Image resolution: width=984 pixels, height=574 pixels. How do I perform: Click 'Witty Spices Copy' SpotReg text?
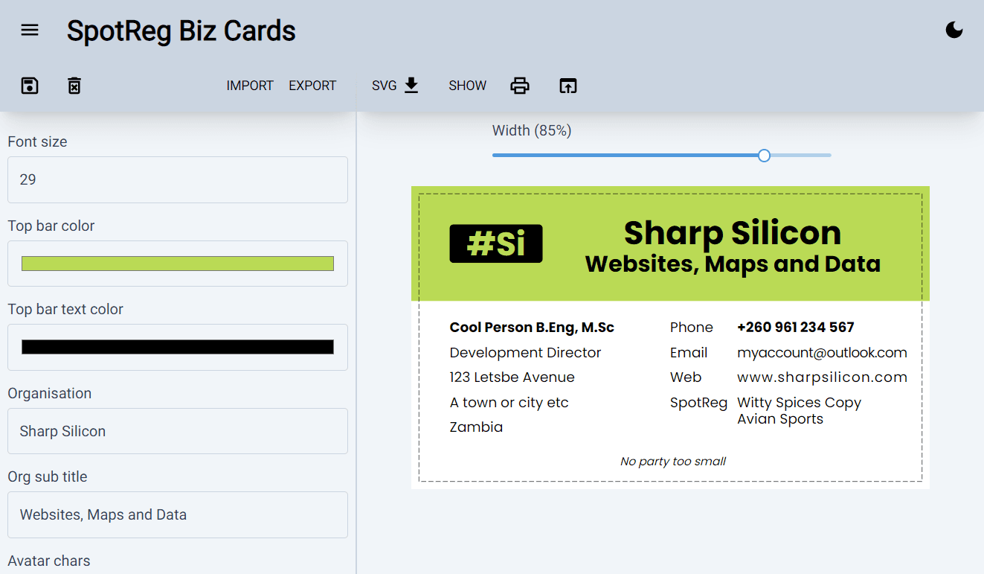tap(799, 402)
